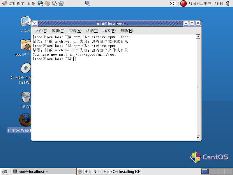Open the 帮助(H) help menu
Viewport: 233px width, 175px height.
[126, 31]
